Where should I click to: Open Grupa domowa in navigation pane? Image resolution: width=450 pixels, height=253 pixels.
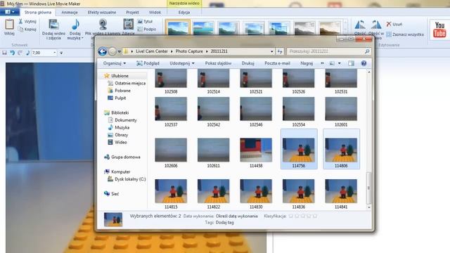[126, 157]
